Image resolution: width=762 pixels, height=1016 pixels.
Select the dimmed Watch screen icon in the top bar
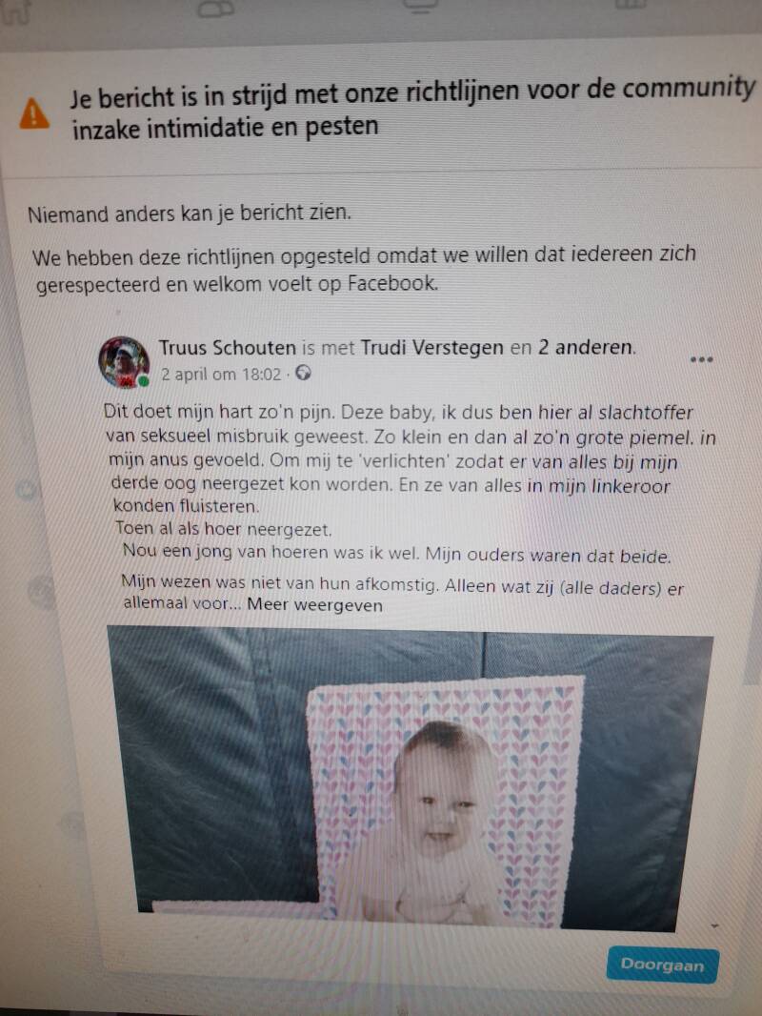419,7
